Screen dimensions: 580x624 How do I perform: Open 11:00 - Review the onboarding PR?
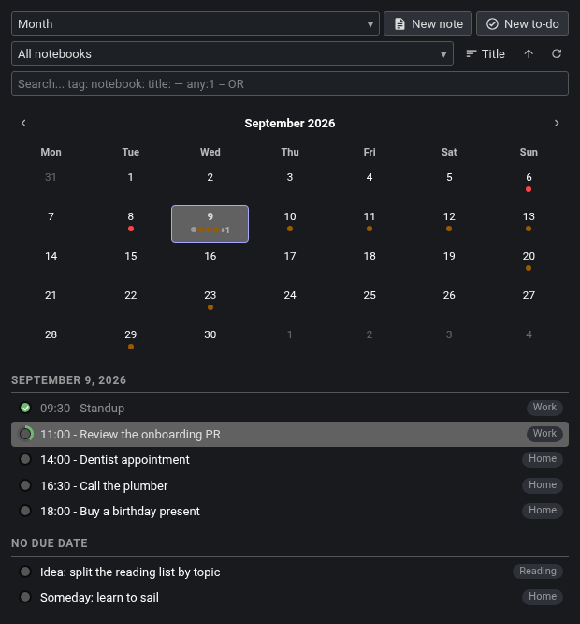pyautogui.click(x=290, y=434)
